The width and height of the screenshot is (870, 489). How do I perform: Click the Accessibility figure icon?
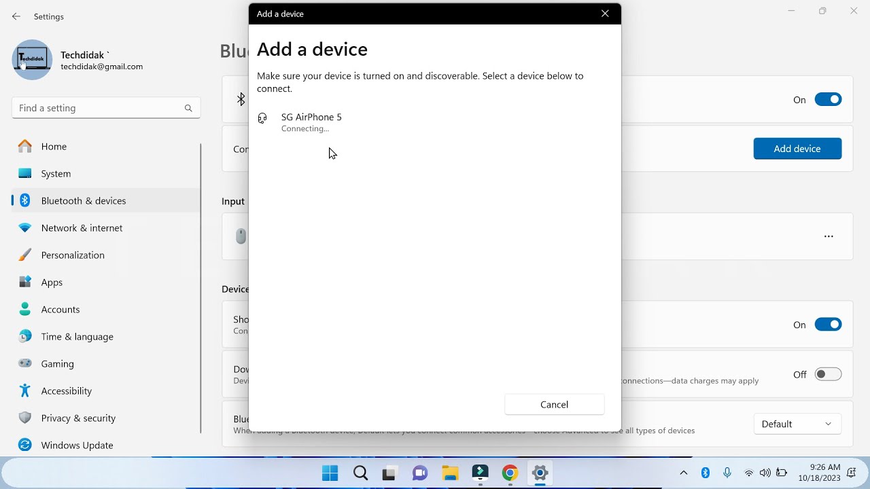point(25,391)
